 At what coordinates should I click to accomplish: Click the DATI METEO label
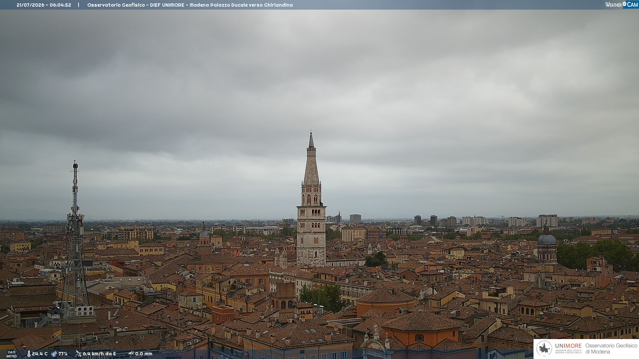(12, 354)
